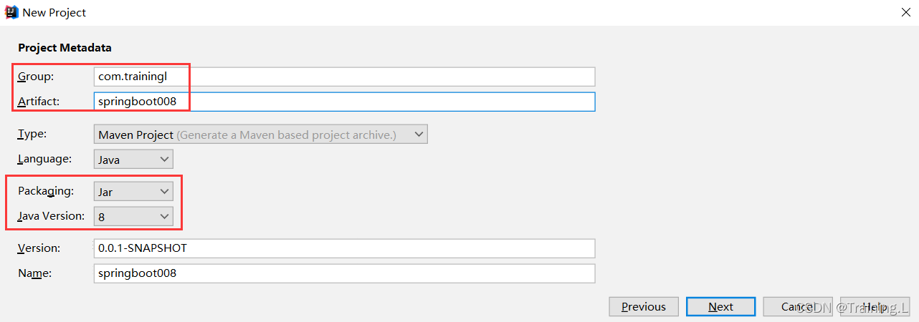The height and width of the screenshot is (322, 919).
Task: Click the Cancel button
Action: [x=798, y=307]
